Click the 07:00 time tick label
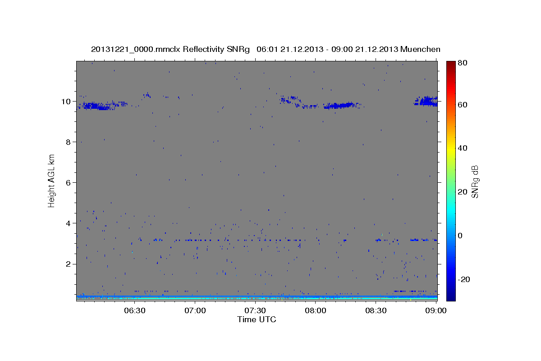The width and height of the screenshot is (541, 361). coord(196,310)
